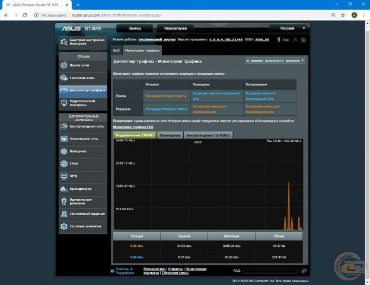Close the ASUS router browser tab
370x285 pixels.
coord(67,5)
